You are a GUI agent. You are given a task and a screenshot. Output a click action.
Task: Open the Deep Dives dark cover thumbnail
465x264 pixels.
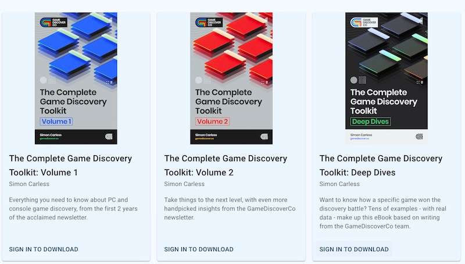pyautogui.click(x=387, y=79)
